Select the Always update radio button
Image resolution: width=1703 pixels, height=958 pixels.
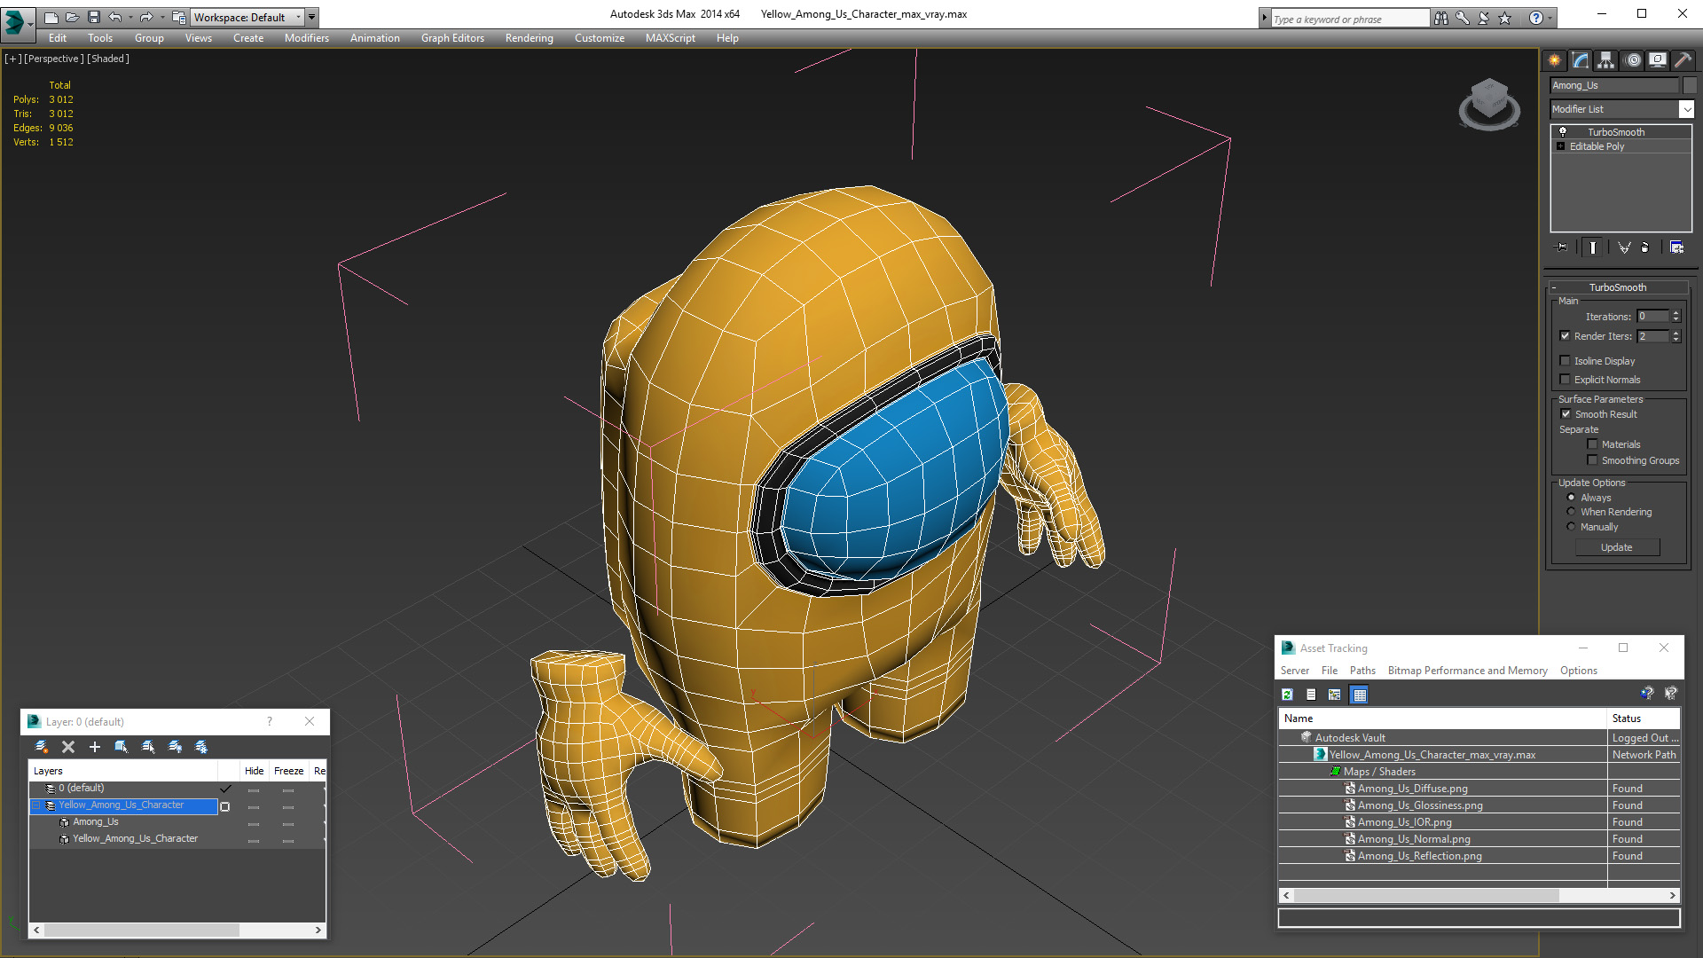[x=1572, y=498]
